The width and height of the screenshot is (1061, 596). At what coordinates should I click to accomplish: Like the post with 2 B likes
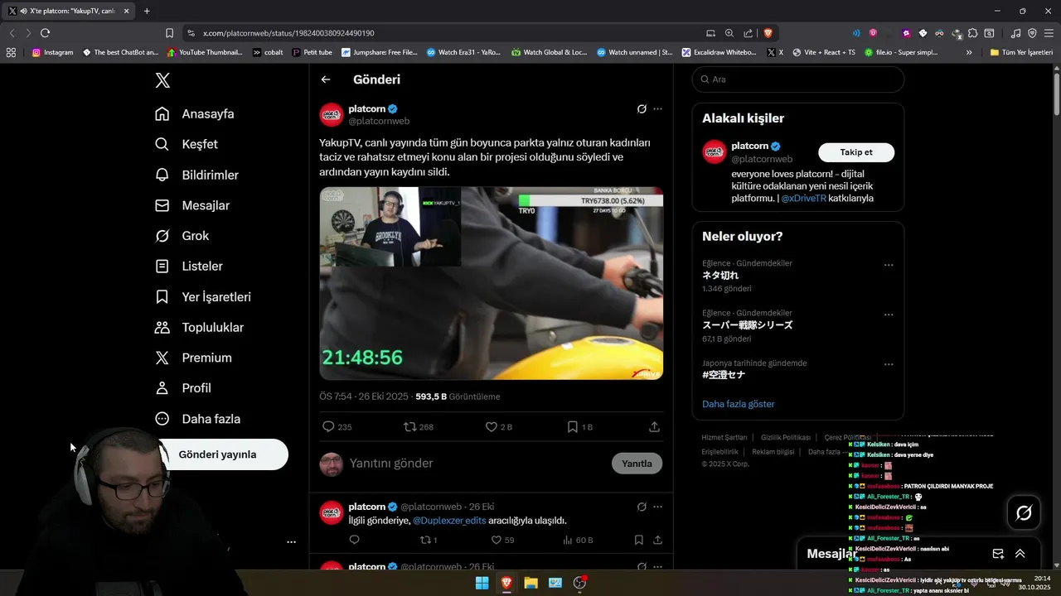click(x=491, y=427)
